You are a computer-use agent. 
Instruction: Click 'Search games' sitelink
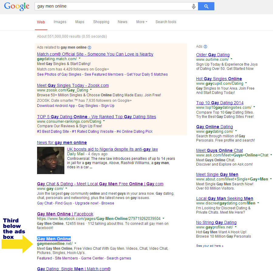[x=119, y=258]
